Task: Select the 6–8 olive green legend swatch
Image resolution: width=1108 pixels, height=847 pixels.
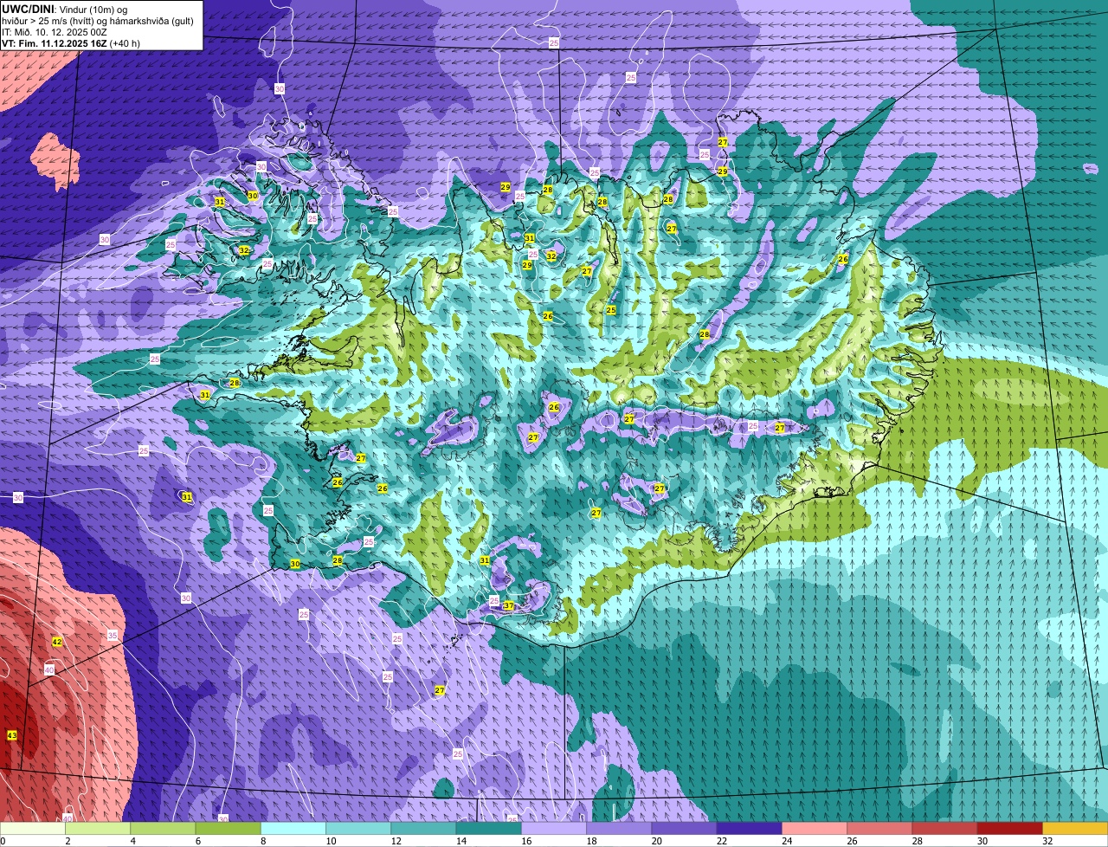Action: 229,828
